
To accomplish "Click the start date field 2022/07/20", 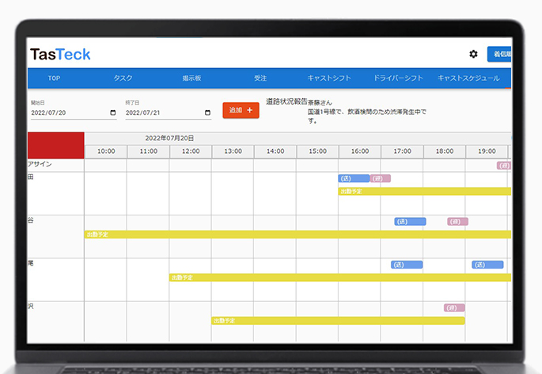I will [74, 113].
